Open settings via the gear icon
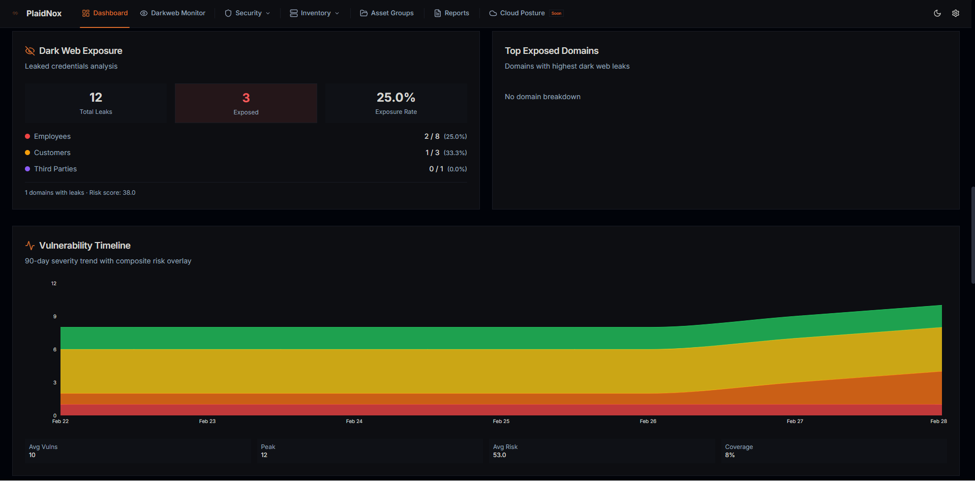 tap(956, 13)
